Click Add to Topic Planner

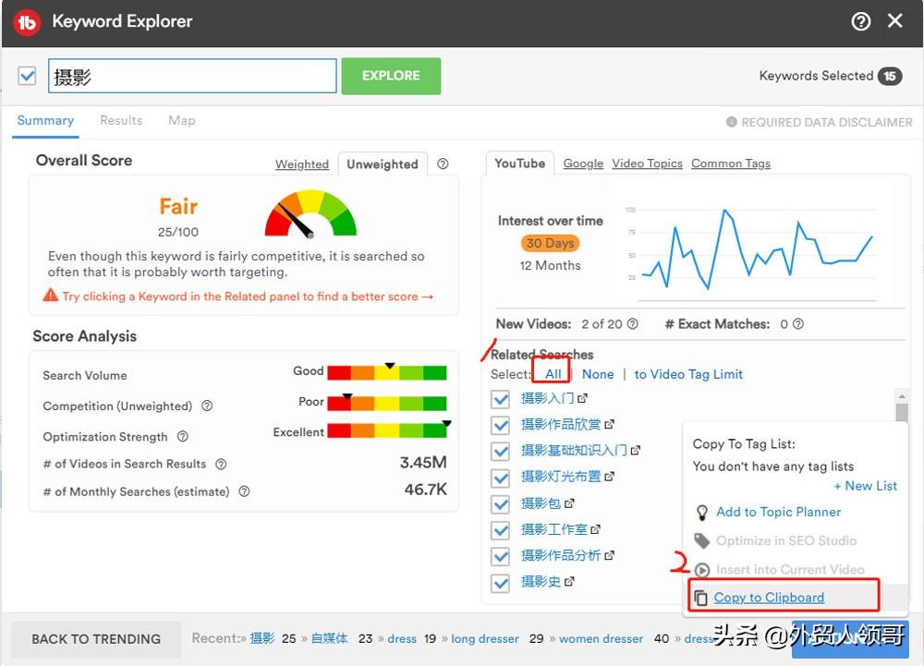tap(778, 513)
